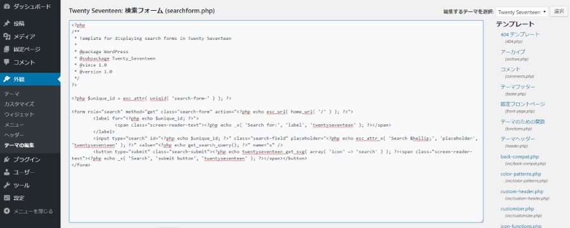Image resolution: width=570 pixels, height=228 pixels.
Task: Open the ウィジェット submenu item
Action: click(19, 114)
